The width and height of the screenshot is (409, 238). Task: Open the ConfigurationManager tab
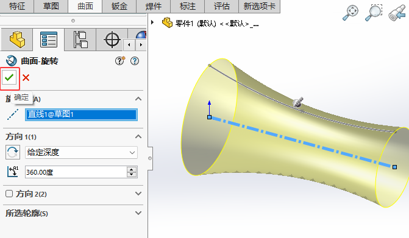point(80,40)
